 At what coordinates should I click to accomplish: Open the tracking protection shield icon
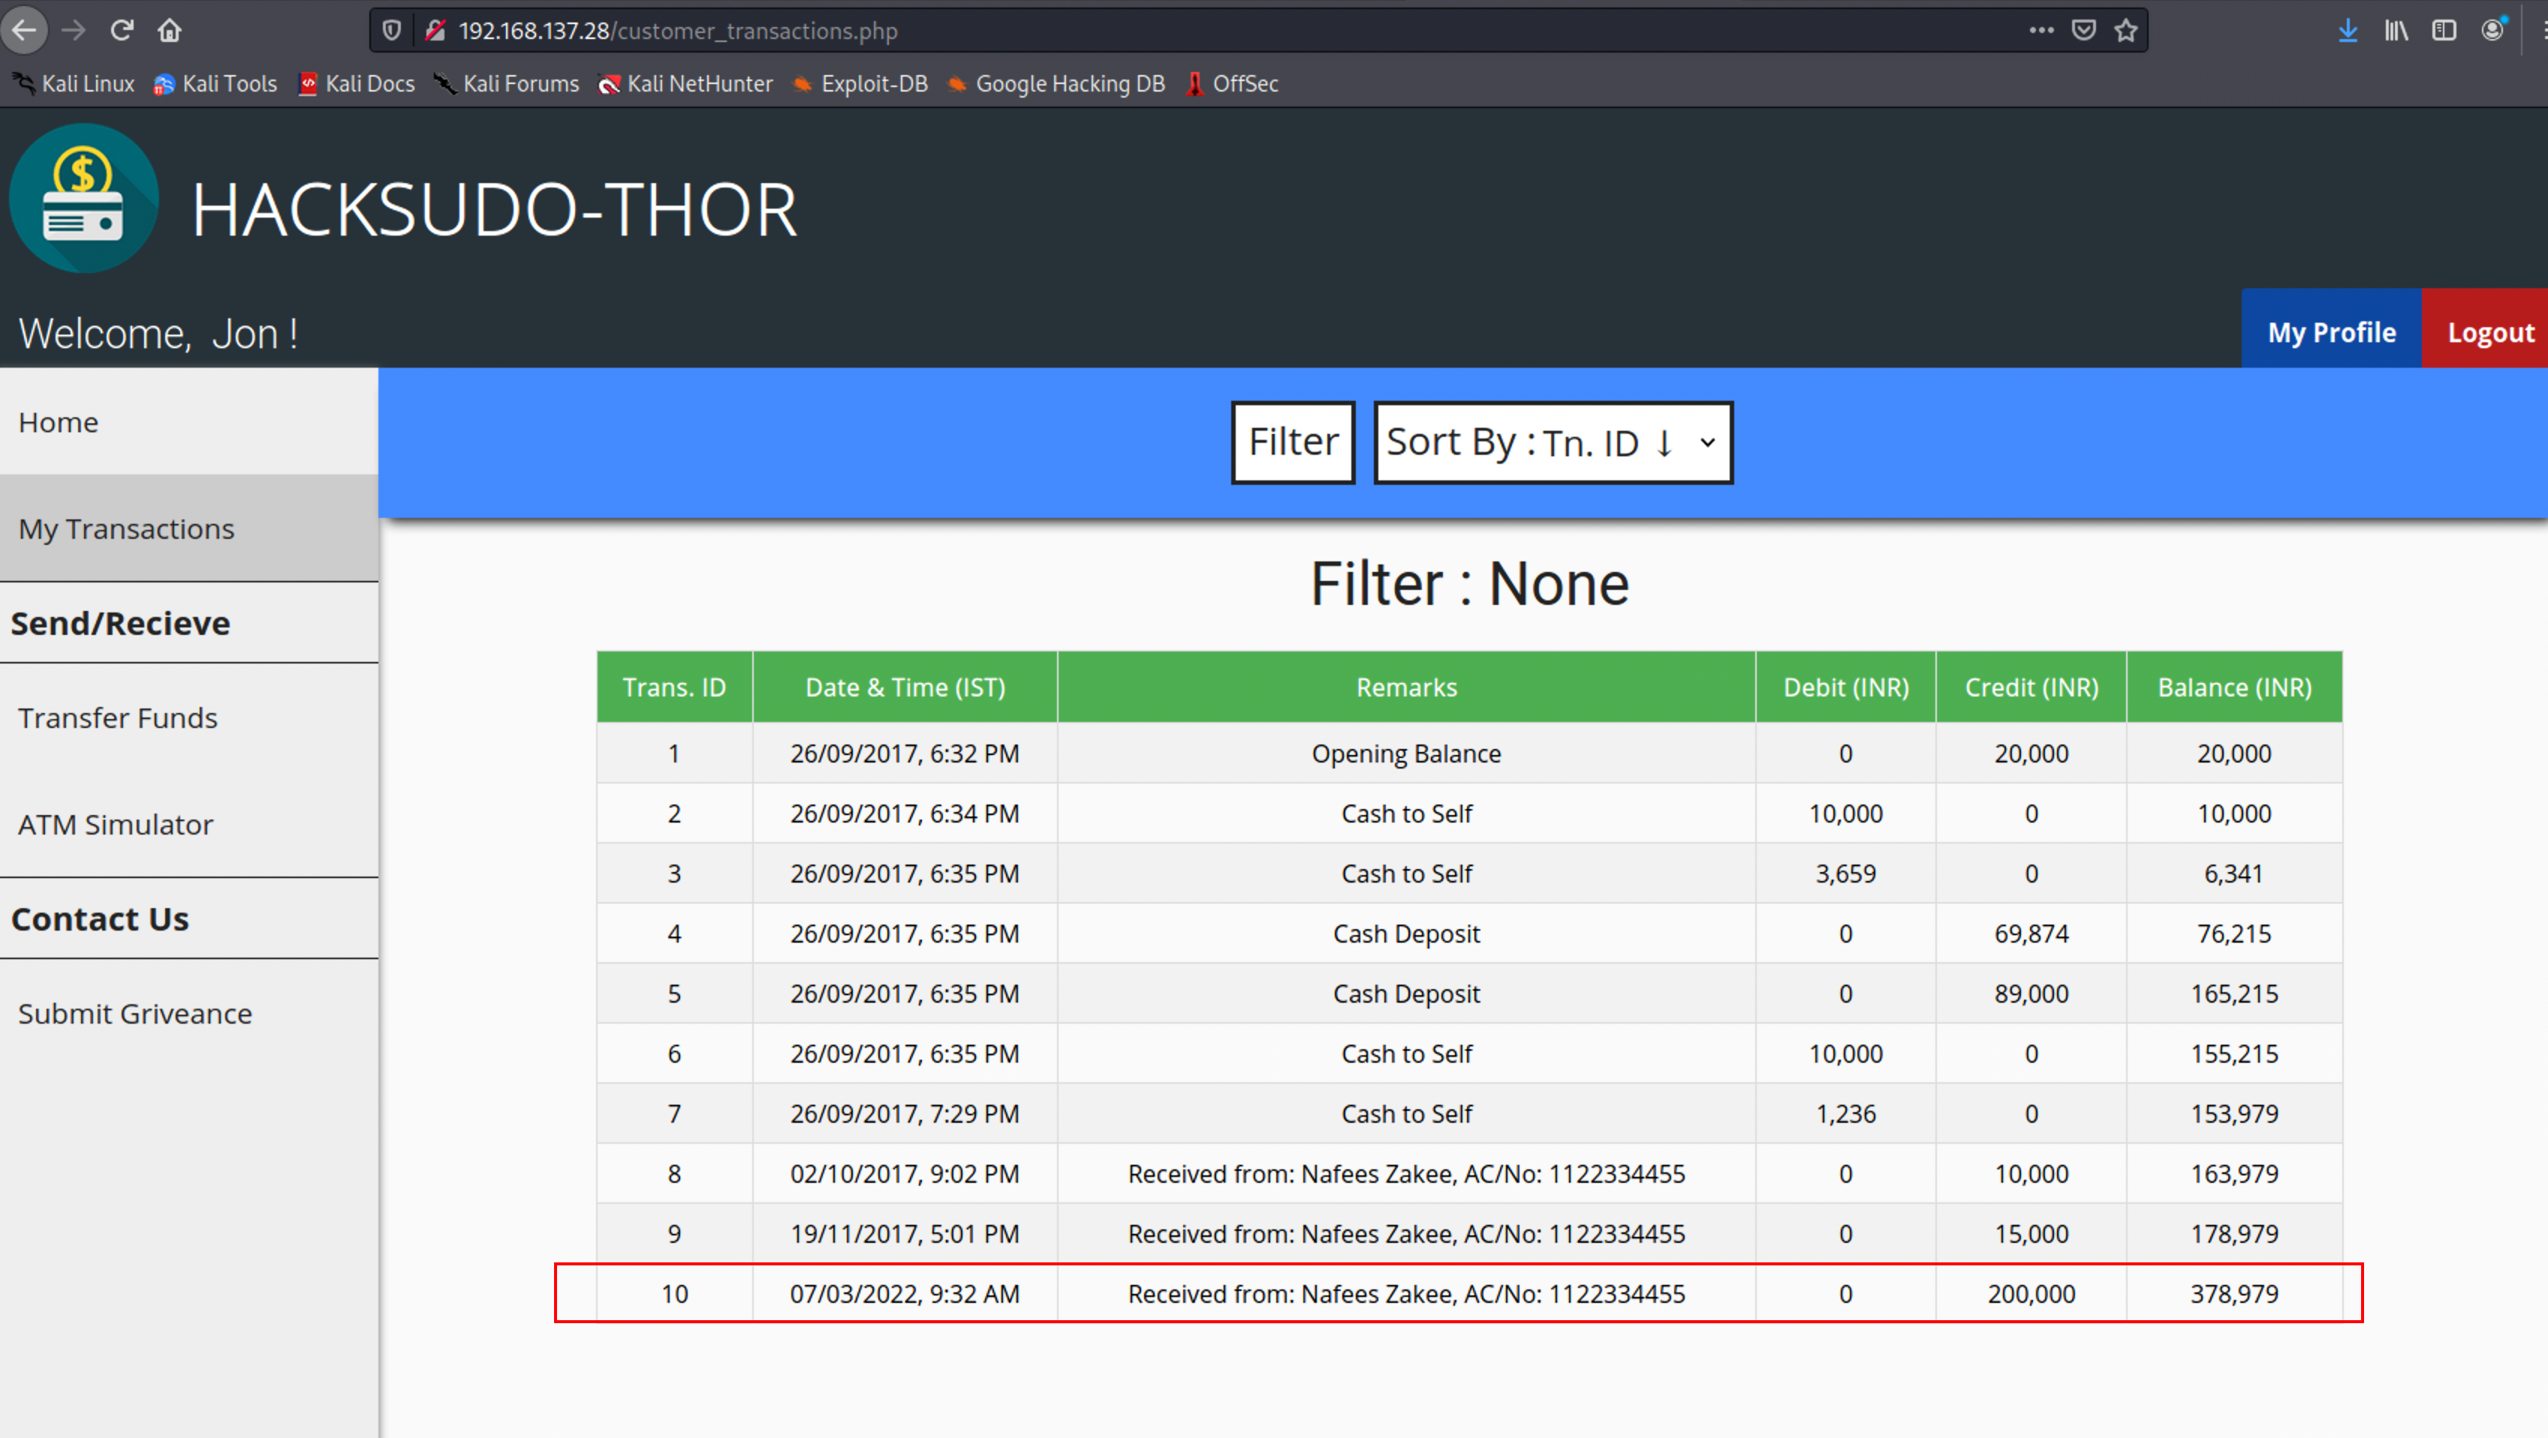click(392, 31)
